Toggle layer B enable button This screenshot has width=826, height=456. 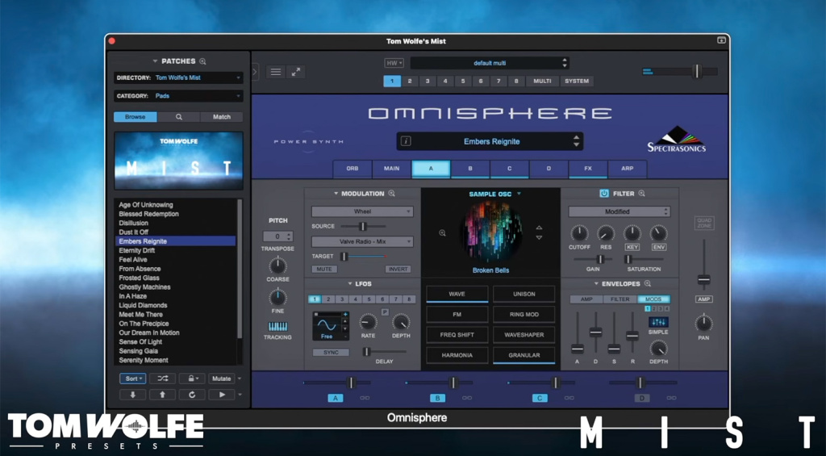point(437,398)
